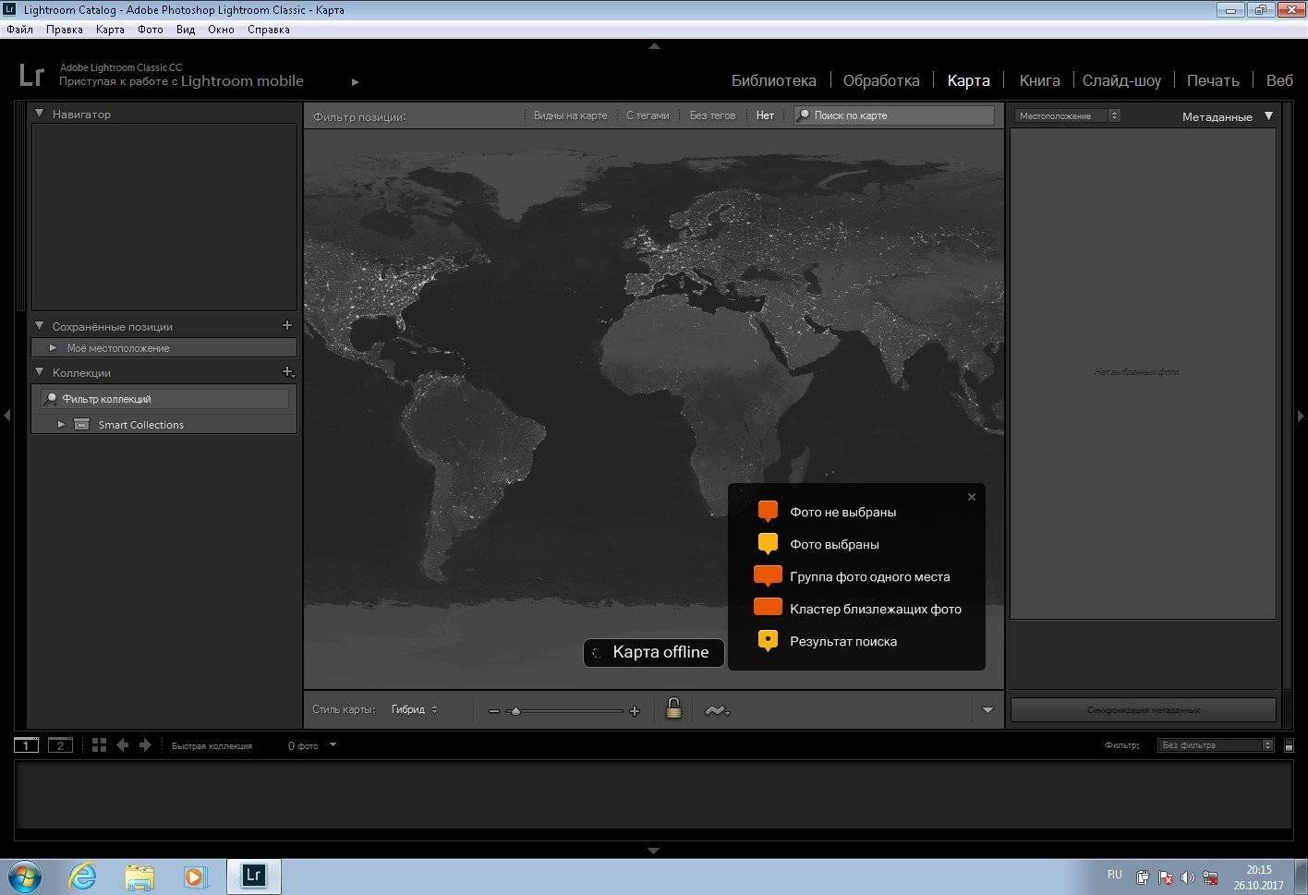1308x895 pixels.
Task: Open the Вид menu
Action: (186, 30)
